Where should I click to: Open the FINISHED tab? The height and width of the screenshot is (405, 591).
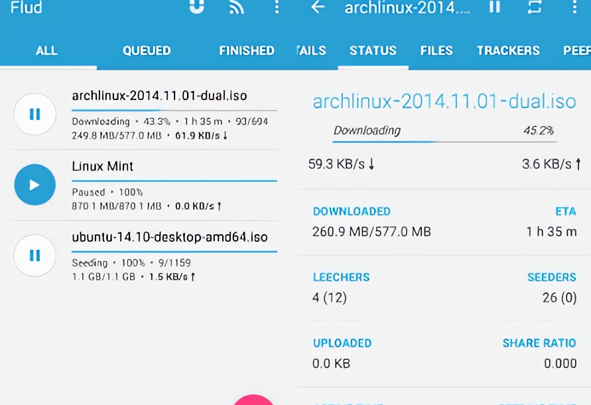tap(247, 50)
